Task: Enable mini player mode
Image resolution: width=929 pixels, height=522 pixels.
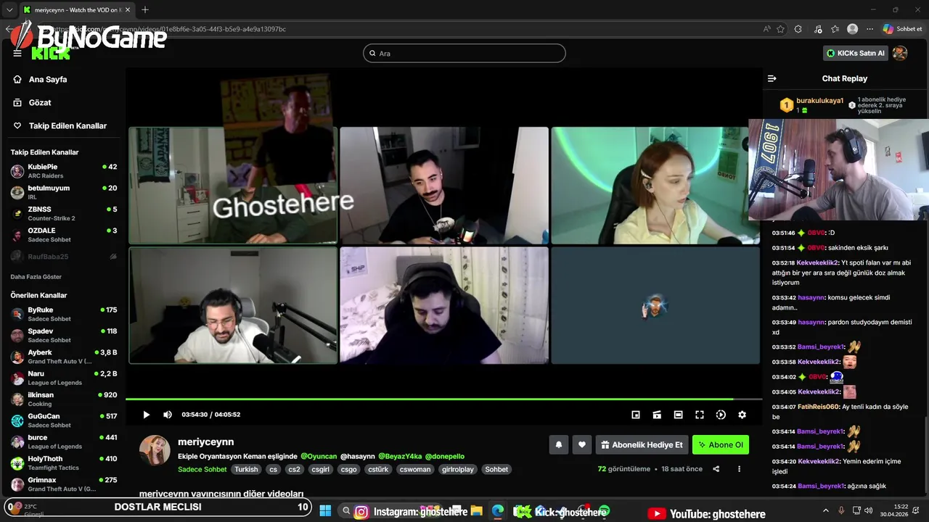Action: (636, 415)
